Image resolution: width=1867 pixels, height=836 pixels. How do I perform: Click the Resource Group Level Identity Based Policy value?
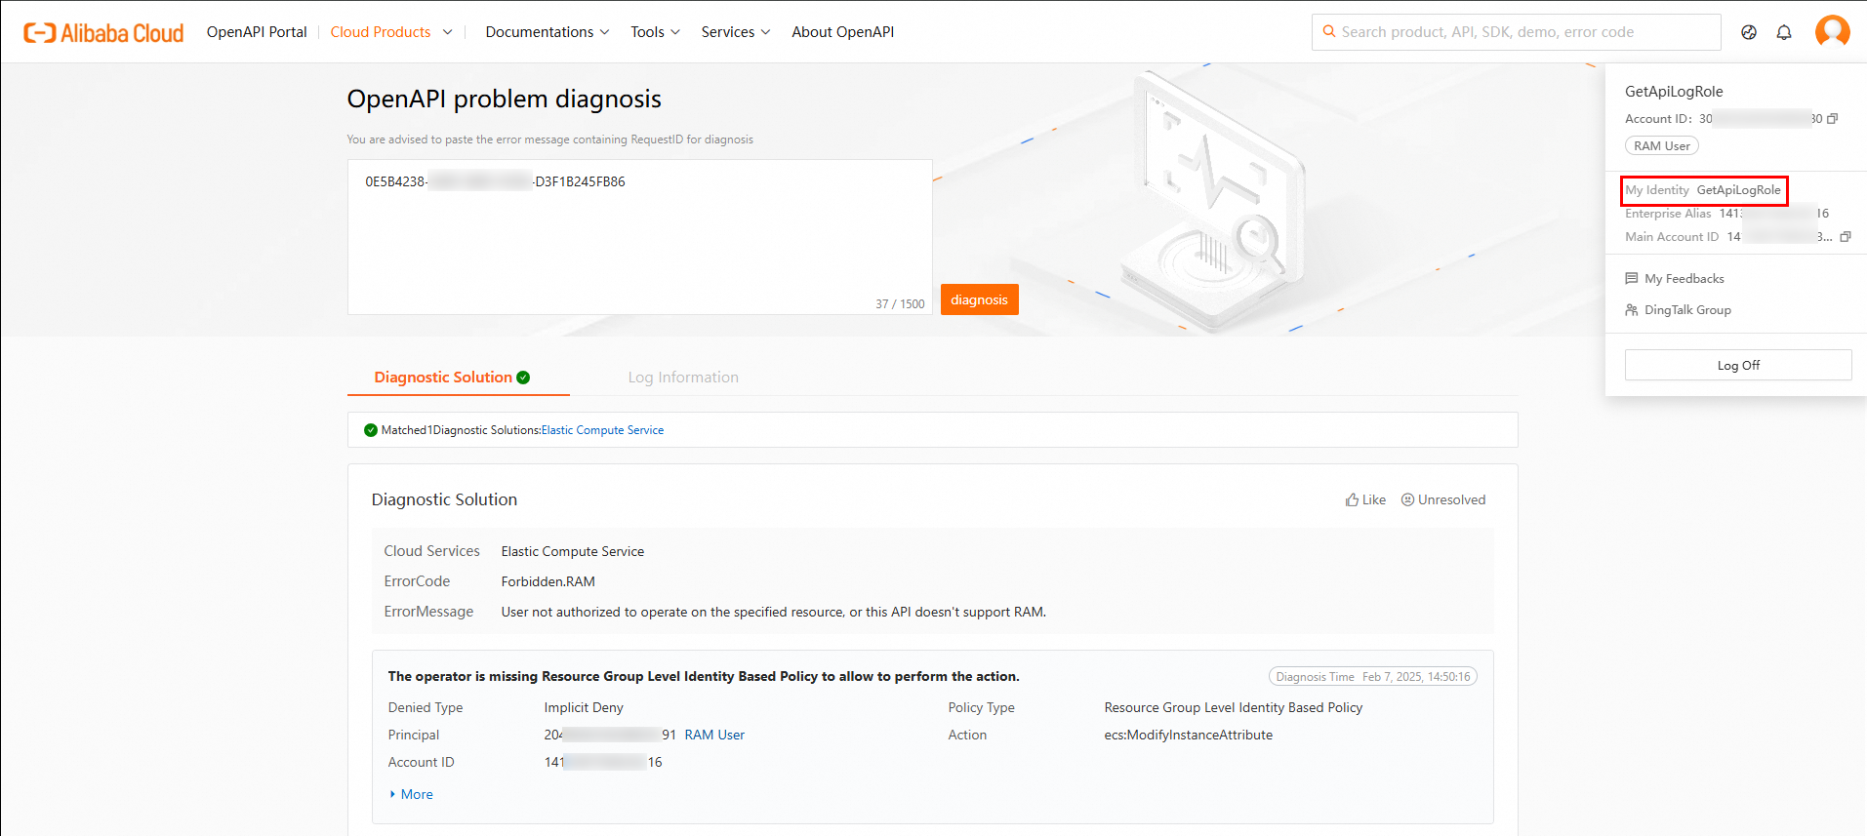click(x=1233, y=708)
